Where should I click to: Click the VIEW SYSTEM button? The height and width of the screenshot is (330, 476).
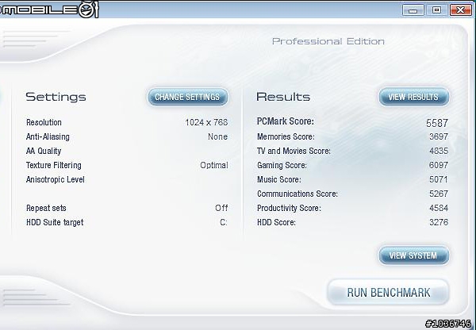tap(413, 255)
